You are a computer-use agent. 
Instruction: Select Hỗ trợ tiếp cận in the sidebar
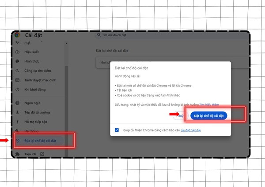[36, 122]
